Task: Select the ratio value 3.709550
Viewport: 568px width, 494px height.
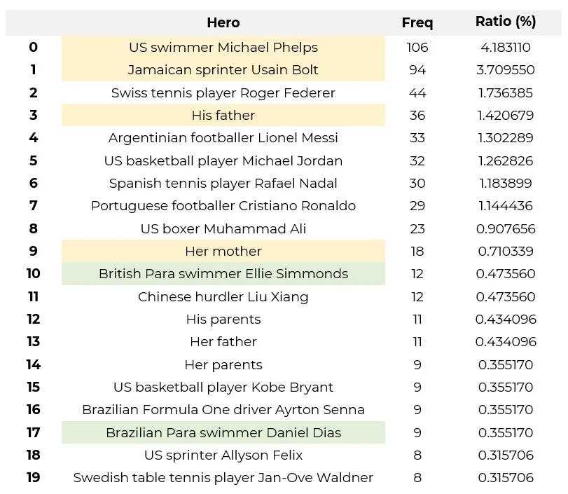Action: coord(505,70)
